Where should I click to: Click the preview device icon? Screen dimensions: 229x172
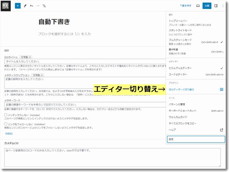pos(198,6)
